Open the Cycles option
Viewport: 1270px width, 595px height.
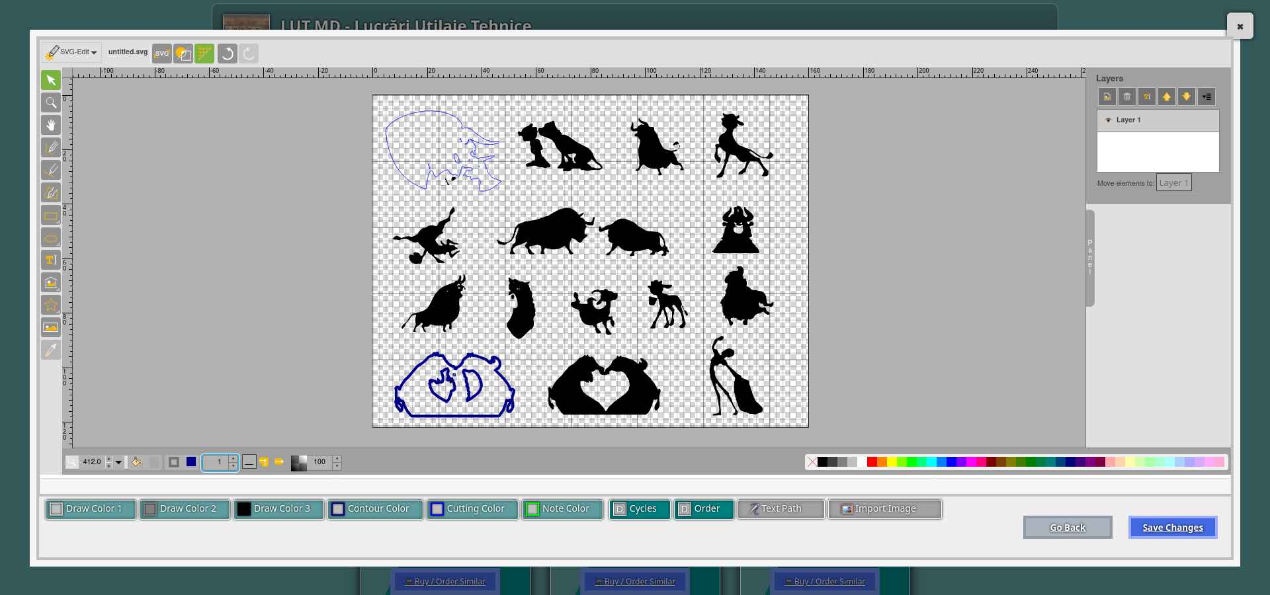pyautogui.click(x=640, y=509)
